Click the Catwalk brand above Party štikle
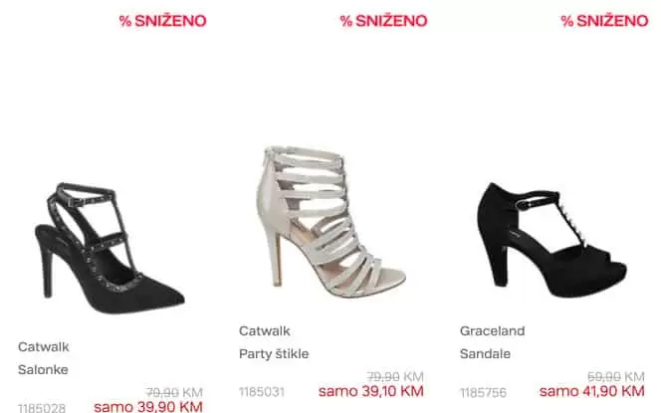Viewport: 661px width, 413px height. point(265,330)
